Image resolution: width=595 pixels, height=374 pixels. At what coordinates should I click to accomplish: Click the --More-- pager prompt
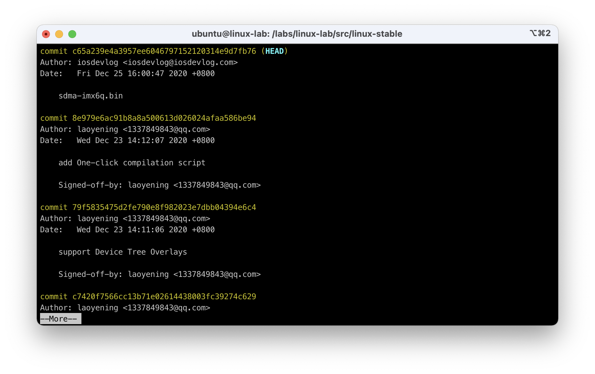tap(60, 319)
